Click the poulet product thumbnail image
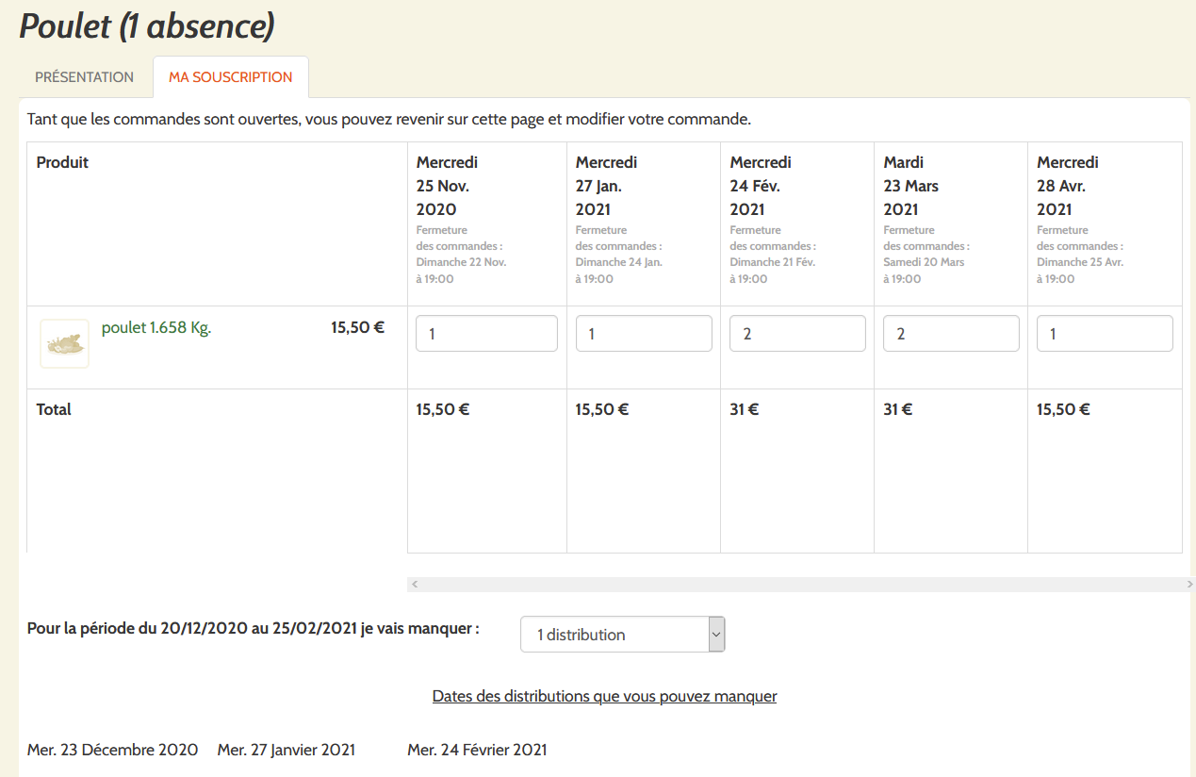Screen dimensions: 1196x777 pos(64,343)
